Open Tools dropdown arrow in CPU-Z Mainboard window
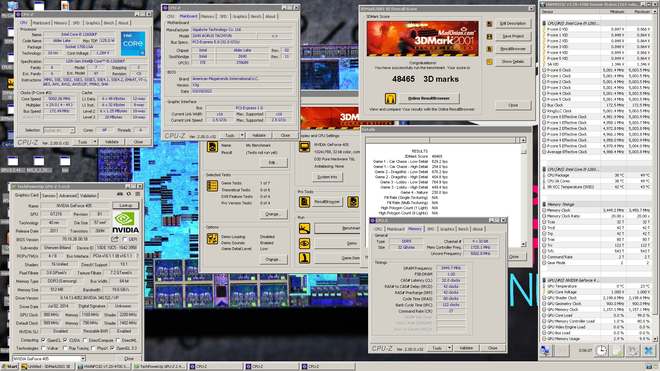 [242, 135]
